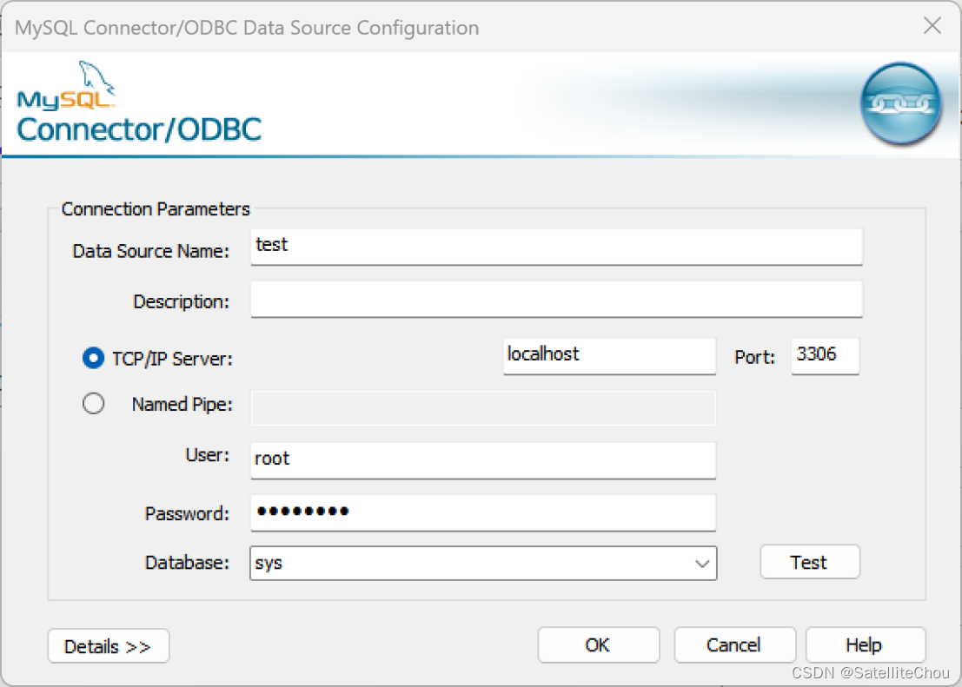Click the blue chain link sphere icon
Viewport: 962px width, 687px height.
coord(901,103)
